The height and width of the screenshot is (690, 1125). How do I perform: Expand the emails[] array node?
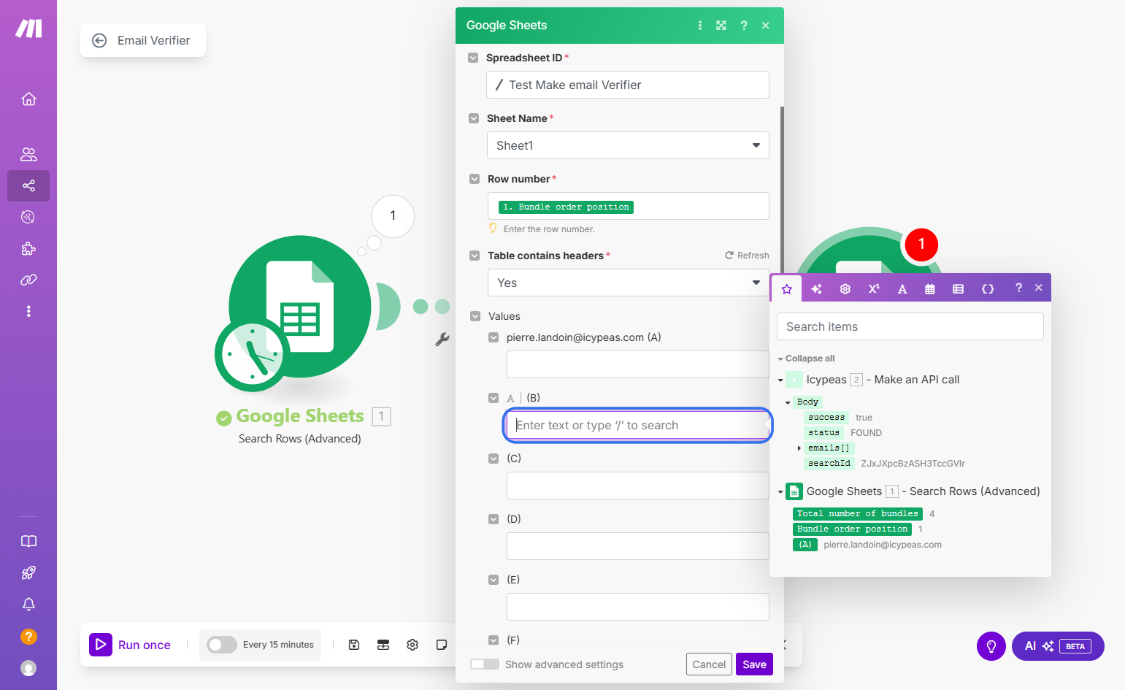tap(799, 448)
